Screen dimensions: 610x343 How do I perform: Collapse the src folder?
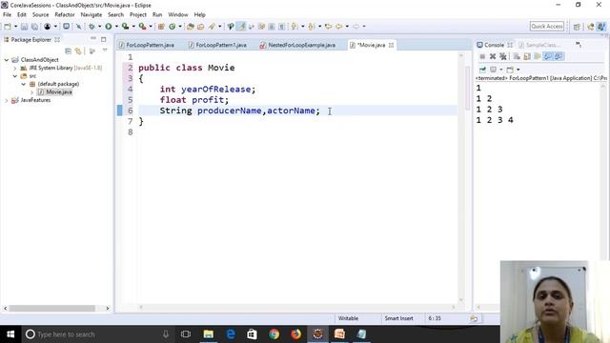click(x=15, y=76)
